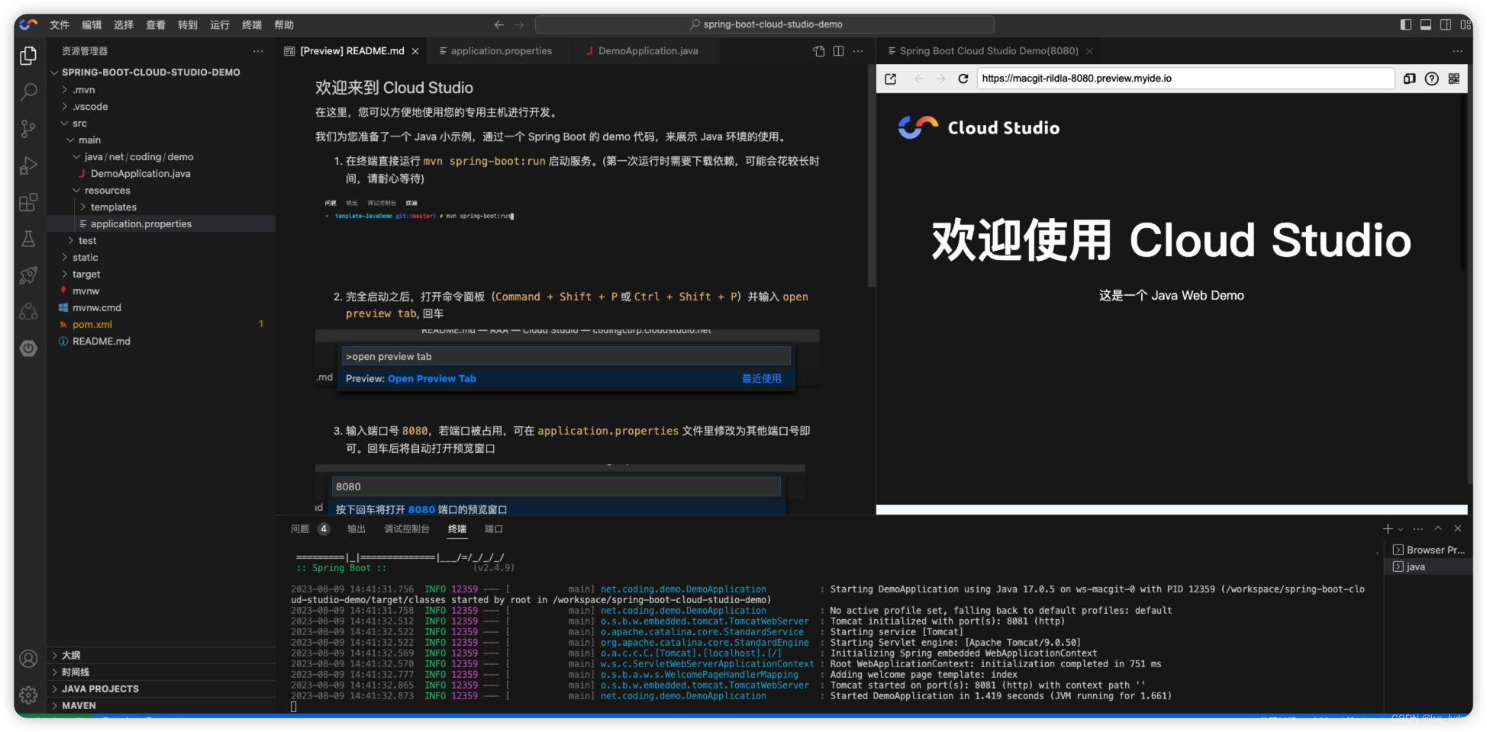
Task: Open the 终端 menu in menu bar
Action: [252, 24]
